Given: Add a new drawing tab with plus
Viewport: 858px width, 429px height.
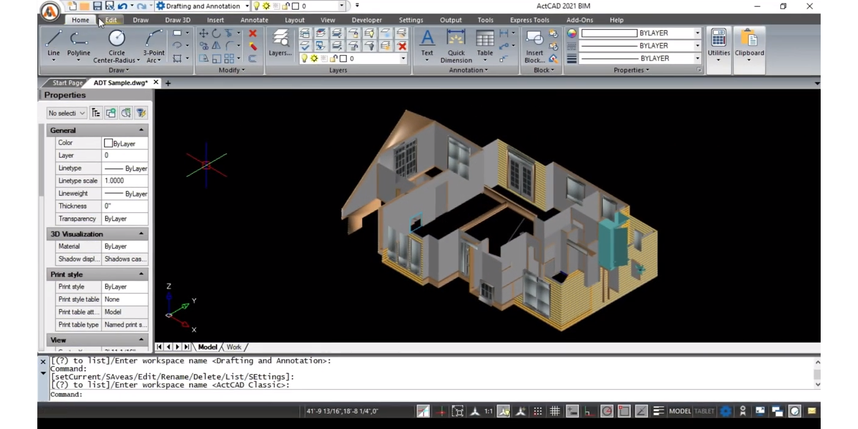Looking at the screenshot, I should (168, 83).
